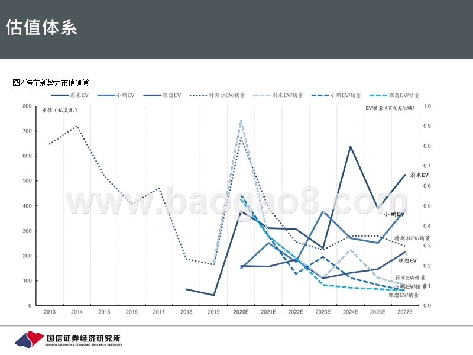This screenshot has width=473, height=355.
Task: Select the 蔚来EV/销量 legend entry text
Action: point(287,95)
